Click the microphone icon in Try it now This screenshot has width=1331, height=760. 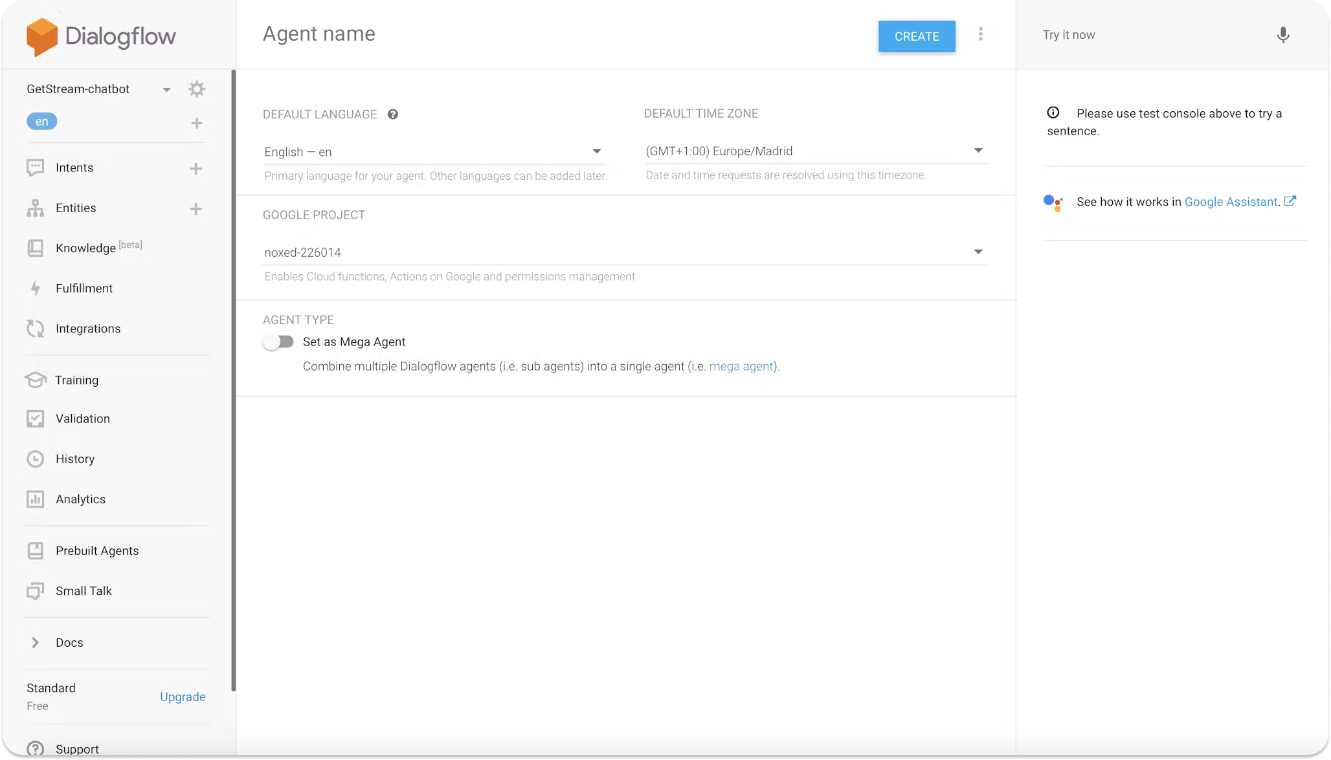pos(1282,35)
